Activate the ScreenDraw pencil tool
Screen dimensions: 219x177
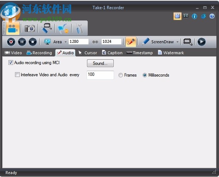(146, 41)
